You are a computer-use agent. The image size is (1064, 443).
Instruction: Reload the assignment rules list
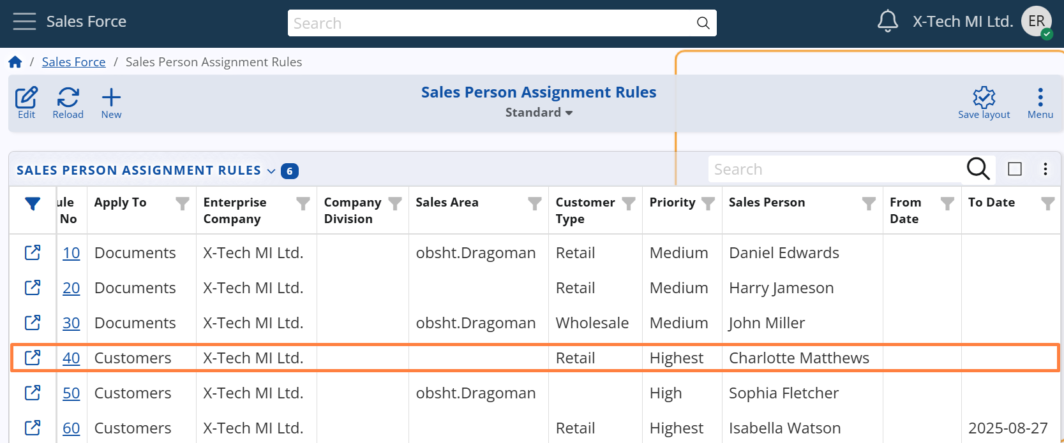pos(68,103)
